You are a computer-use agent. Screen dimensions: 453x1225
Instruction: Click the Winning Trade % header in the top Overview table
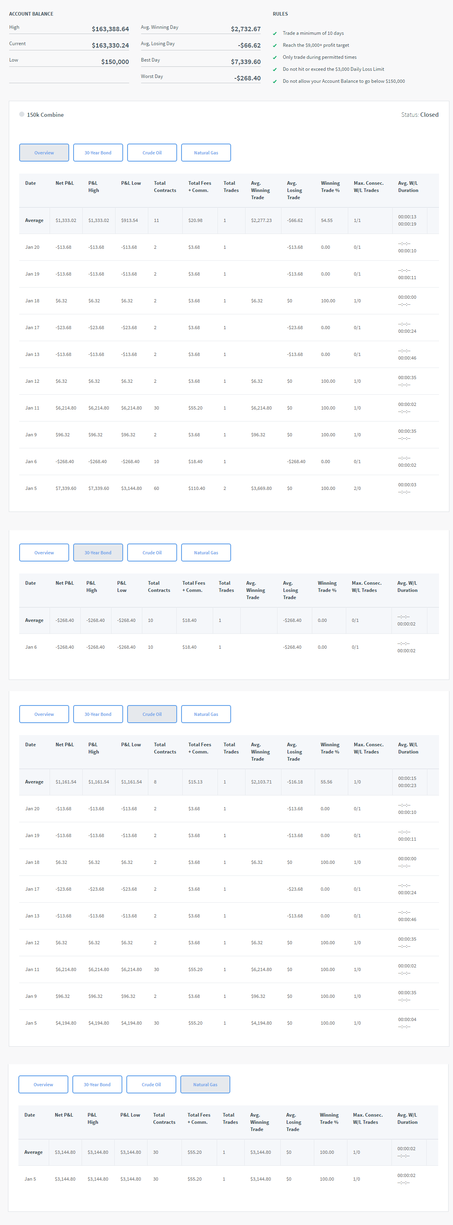pyautogui.click(x=330, y=186)
